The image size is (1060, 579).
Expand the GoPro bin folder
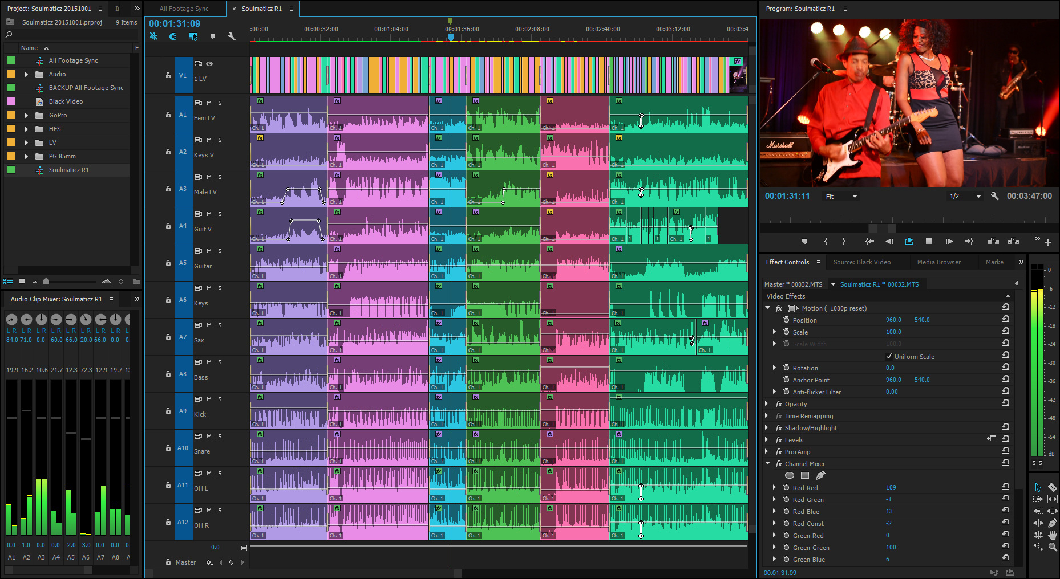(26, 115)
